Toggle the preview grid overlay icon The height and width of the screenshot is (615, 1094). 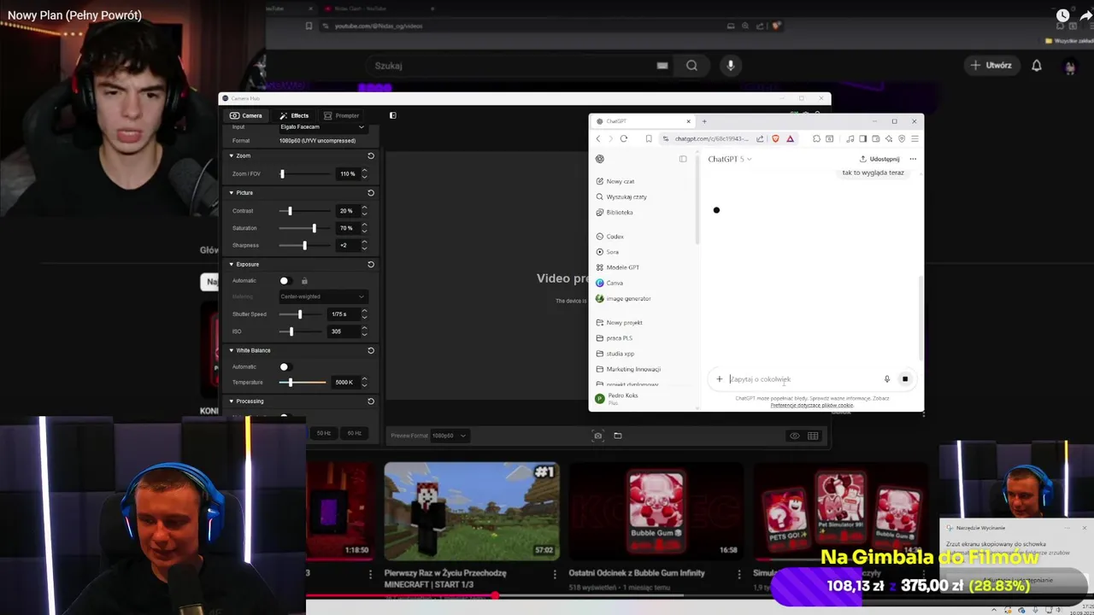click(813, 436)
